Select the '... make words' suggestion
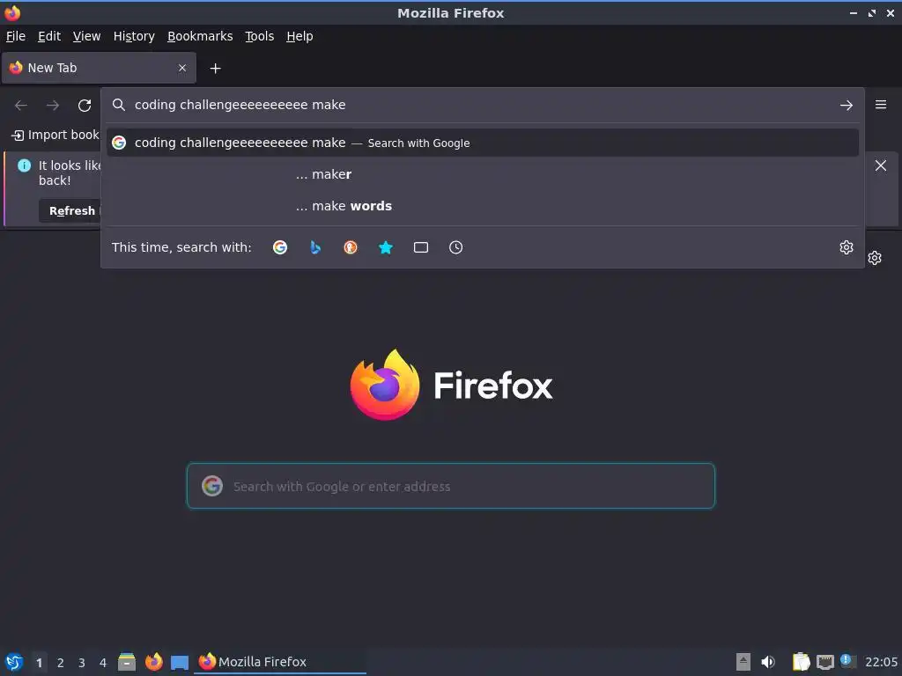The image size is (902, 676). [482, 206]
